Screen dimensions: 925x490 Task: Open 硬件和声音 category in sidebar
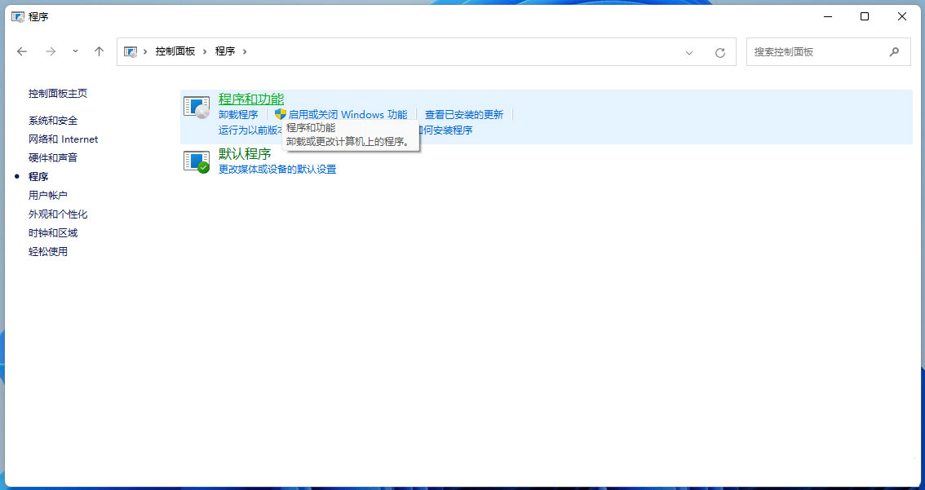coord(53,157)
